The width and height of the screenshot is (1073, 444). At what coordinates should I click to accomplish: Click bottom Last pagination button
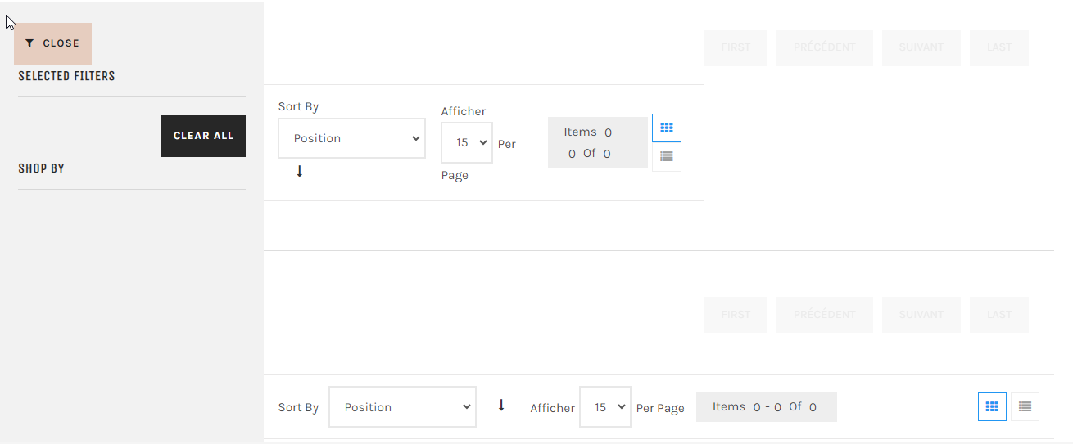[999, 315]
